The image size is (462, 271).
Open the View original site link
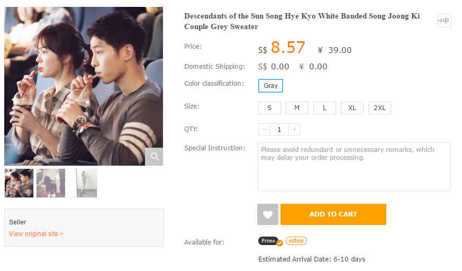[36, 234]
